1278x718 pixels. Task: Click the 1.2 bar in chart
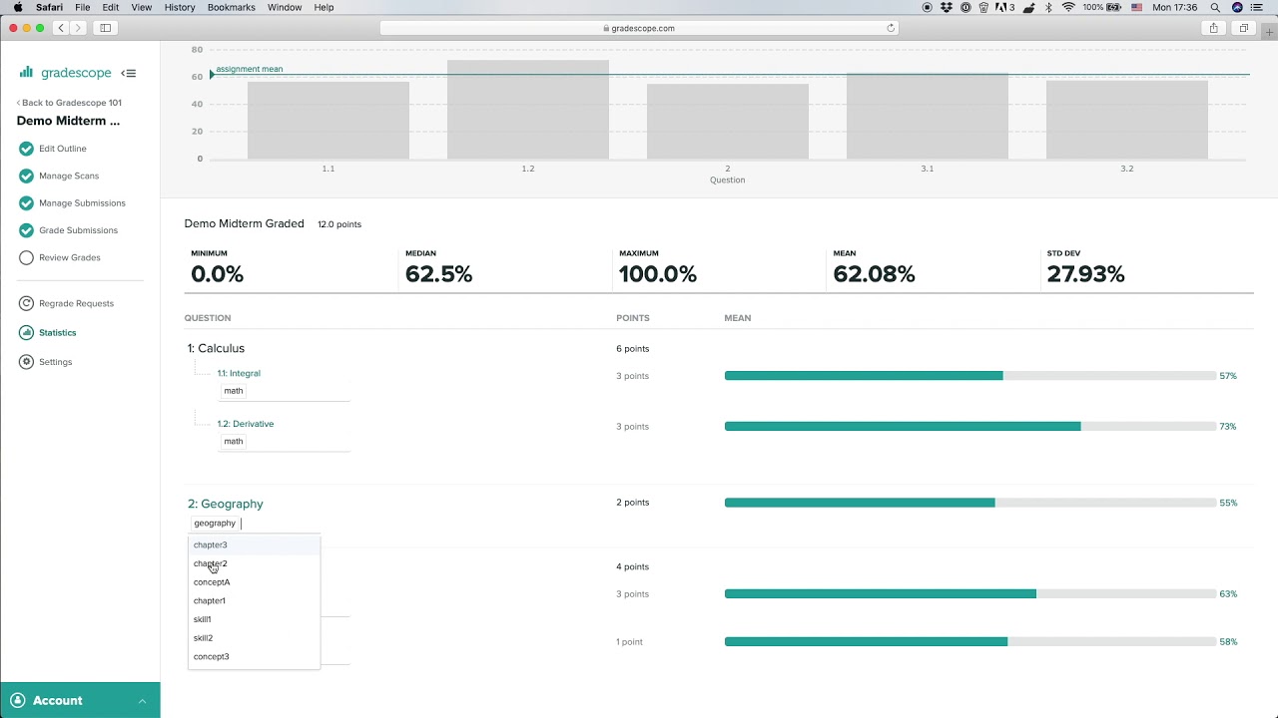(528, 110)
